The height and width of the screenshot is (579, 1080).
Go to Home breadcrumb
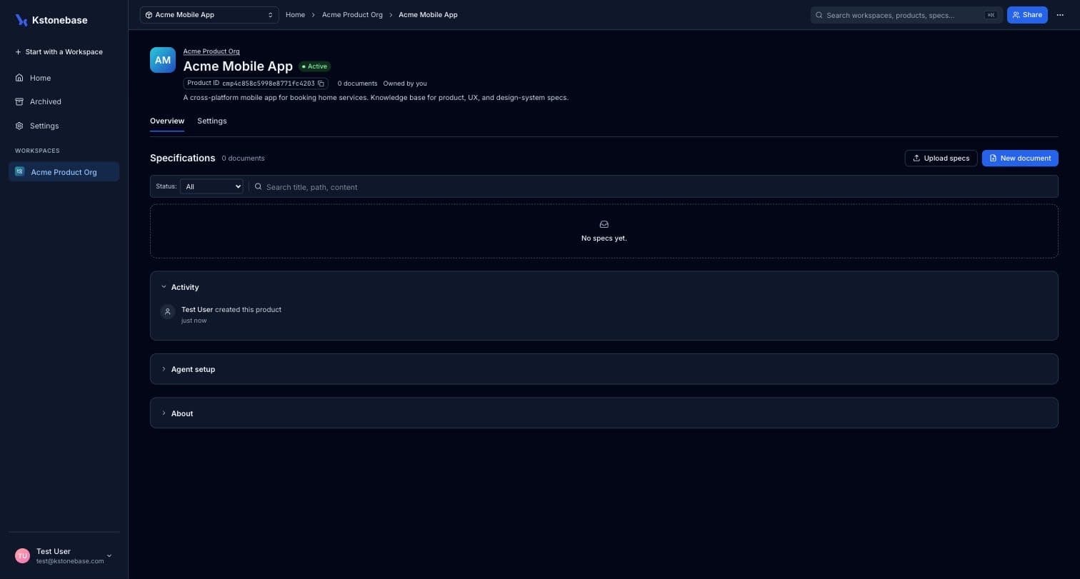tap(295, 15)
